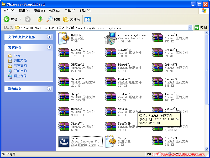Open the 收藏(A) menu
The height and width of the screenshot is (158, 210).
(55, 11)
